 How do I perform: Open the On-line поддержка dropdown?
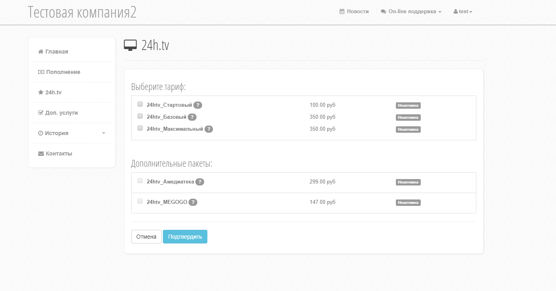click(411, 12)
